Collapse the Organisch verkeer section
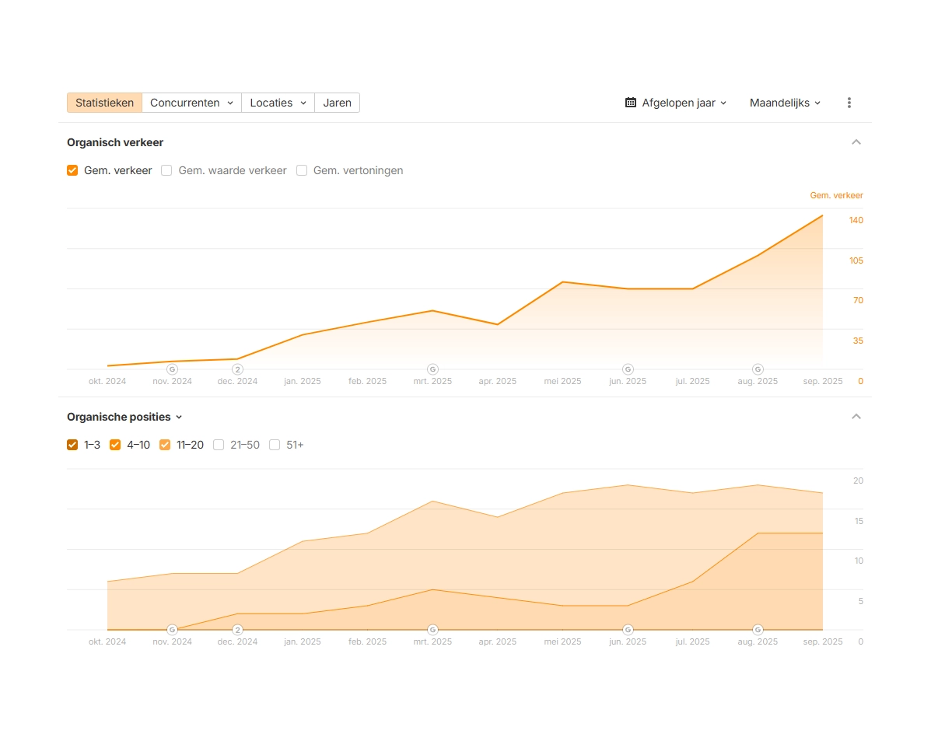931x741 pixels. (856, 142)
